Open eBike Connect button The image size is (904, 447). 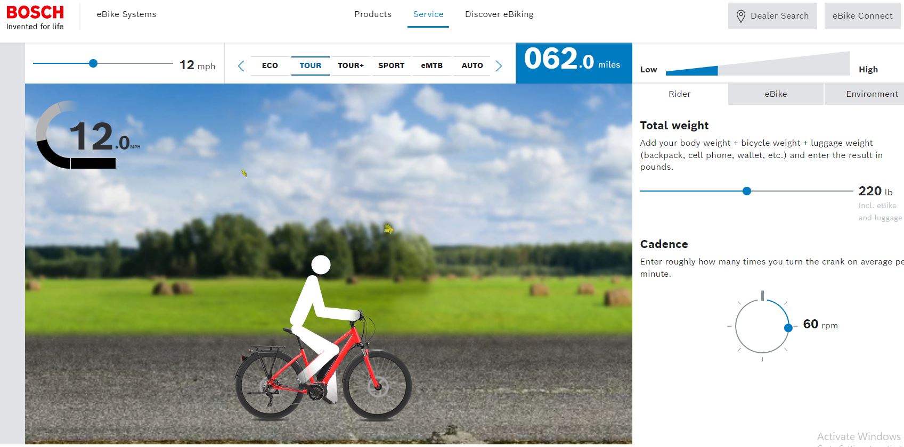click(x=862, y=16)
